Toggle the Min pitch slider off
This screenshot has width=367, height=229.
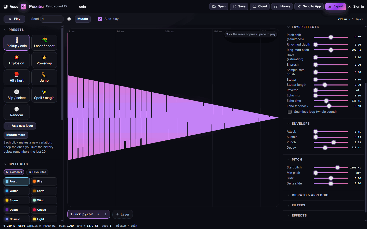[x=331, y=173]
